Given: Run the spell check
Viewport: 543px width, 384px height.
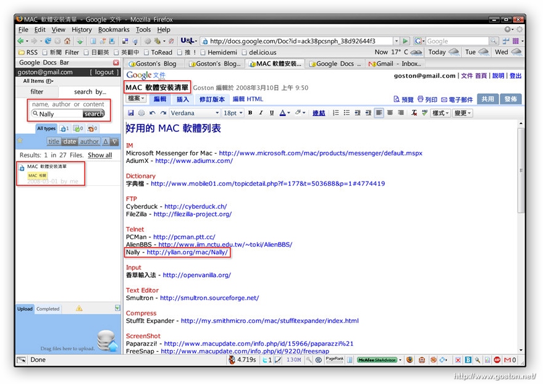Looking at the screenshot, I should click(x=424, y=113).
